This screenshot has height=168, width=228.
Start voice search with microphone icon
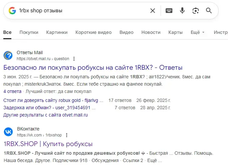(182, 11)
